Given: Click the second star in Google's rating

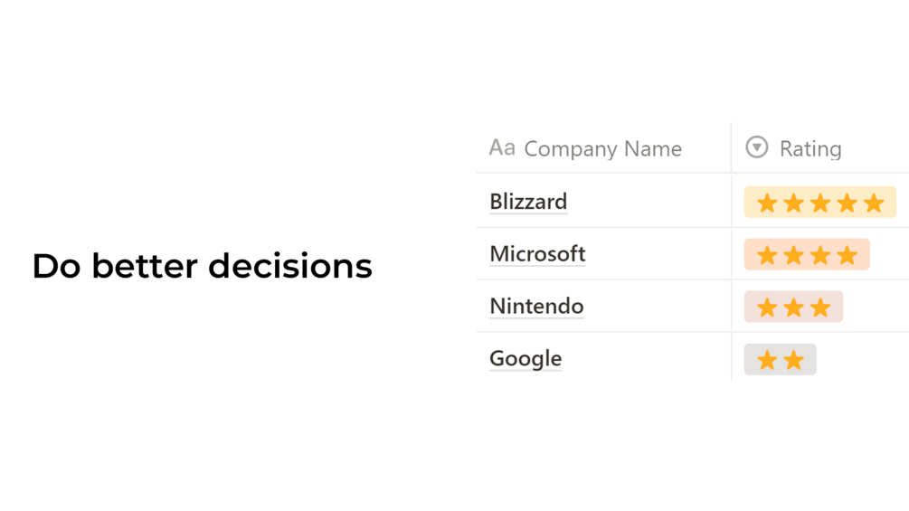Looking at the screenshot, I should coord(793,360).
